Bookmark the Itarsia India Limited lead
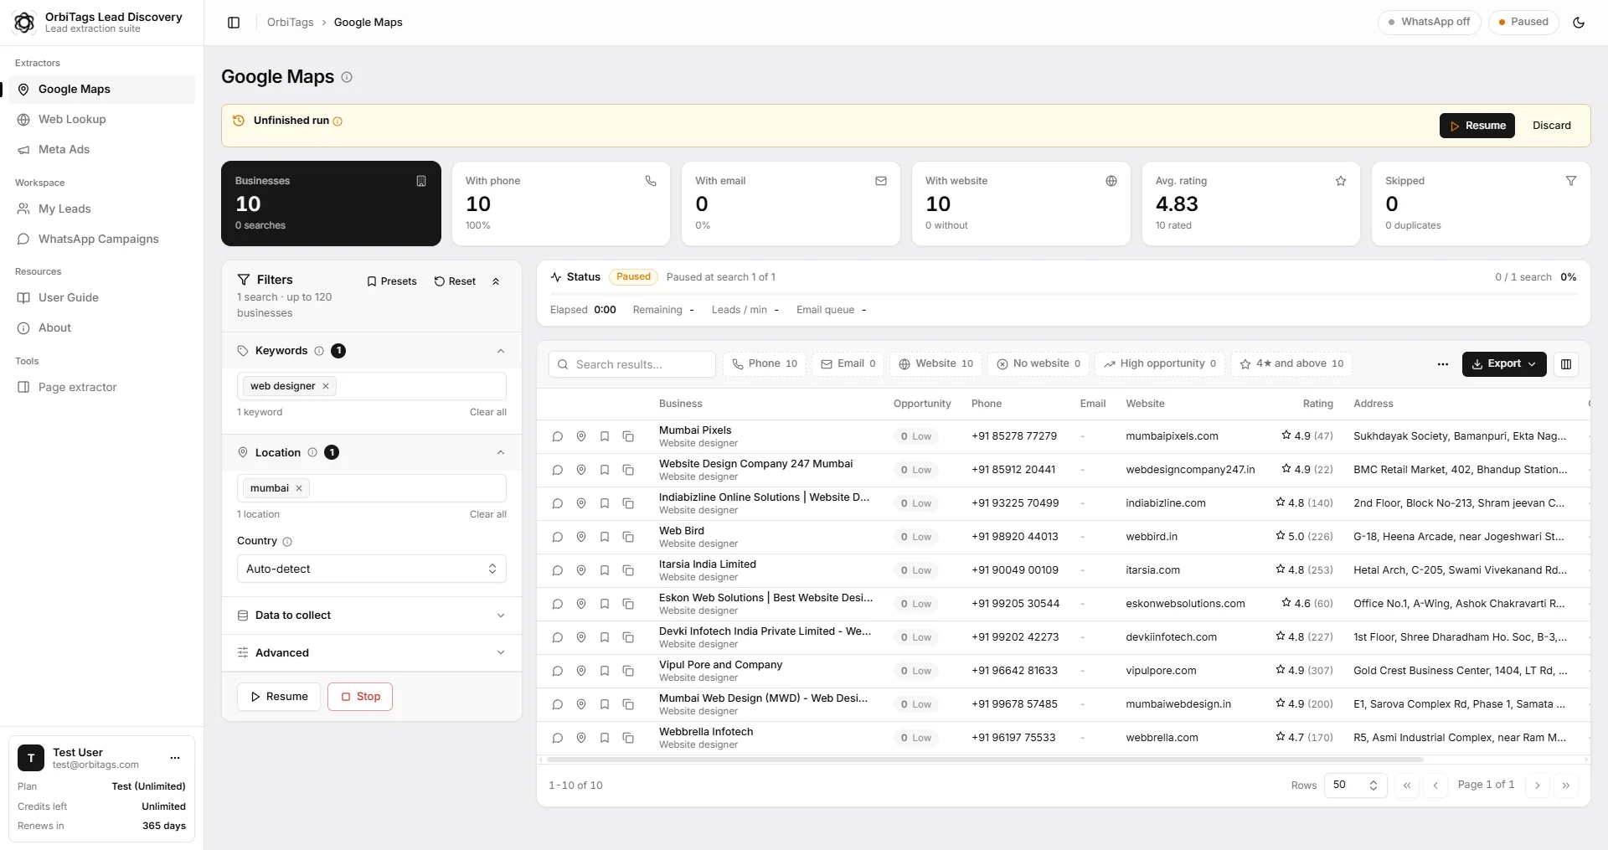 coord(604,570)
